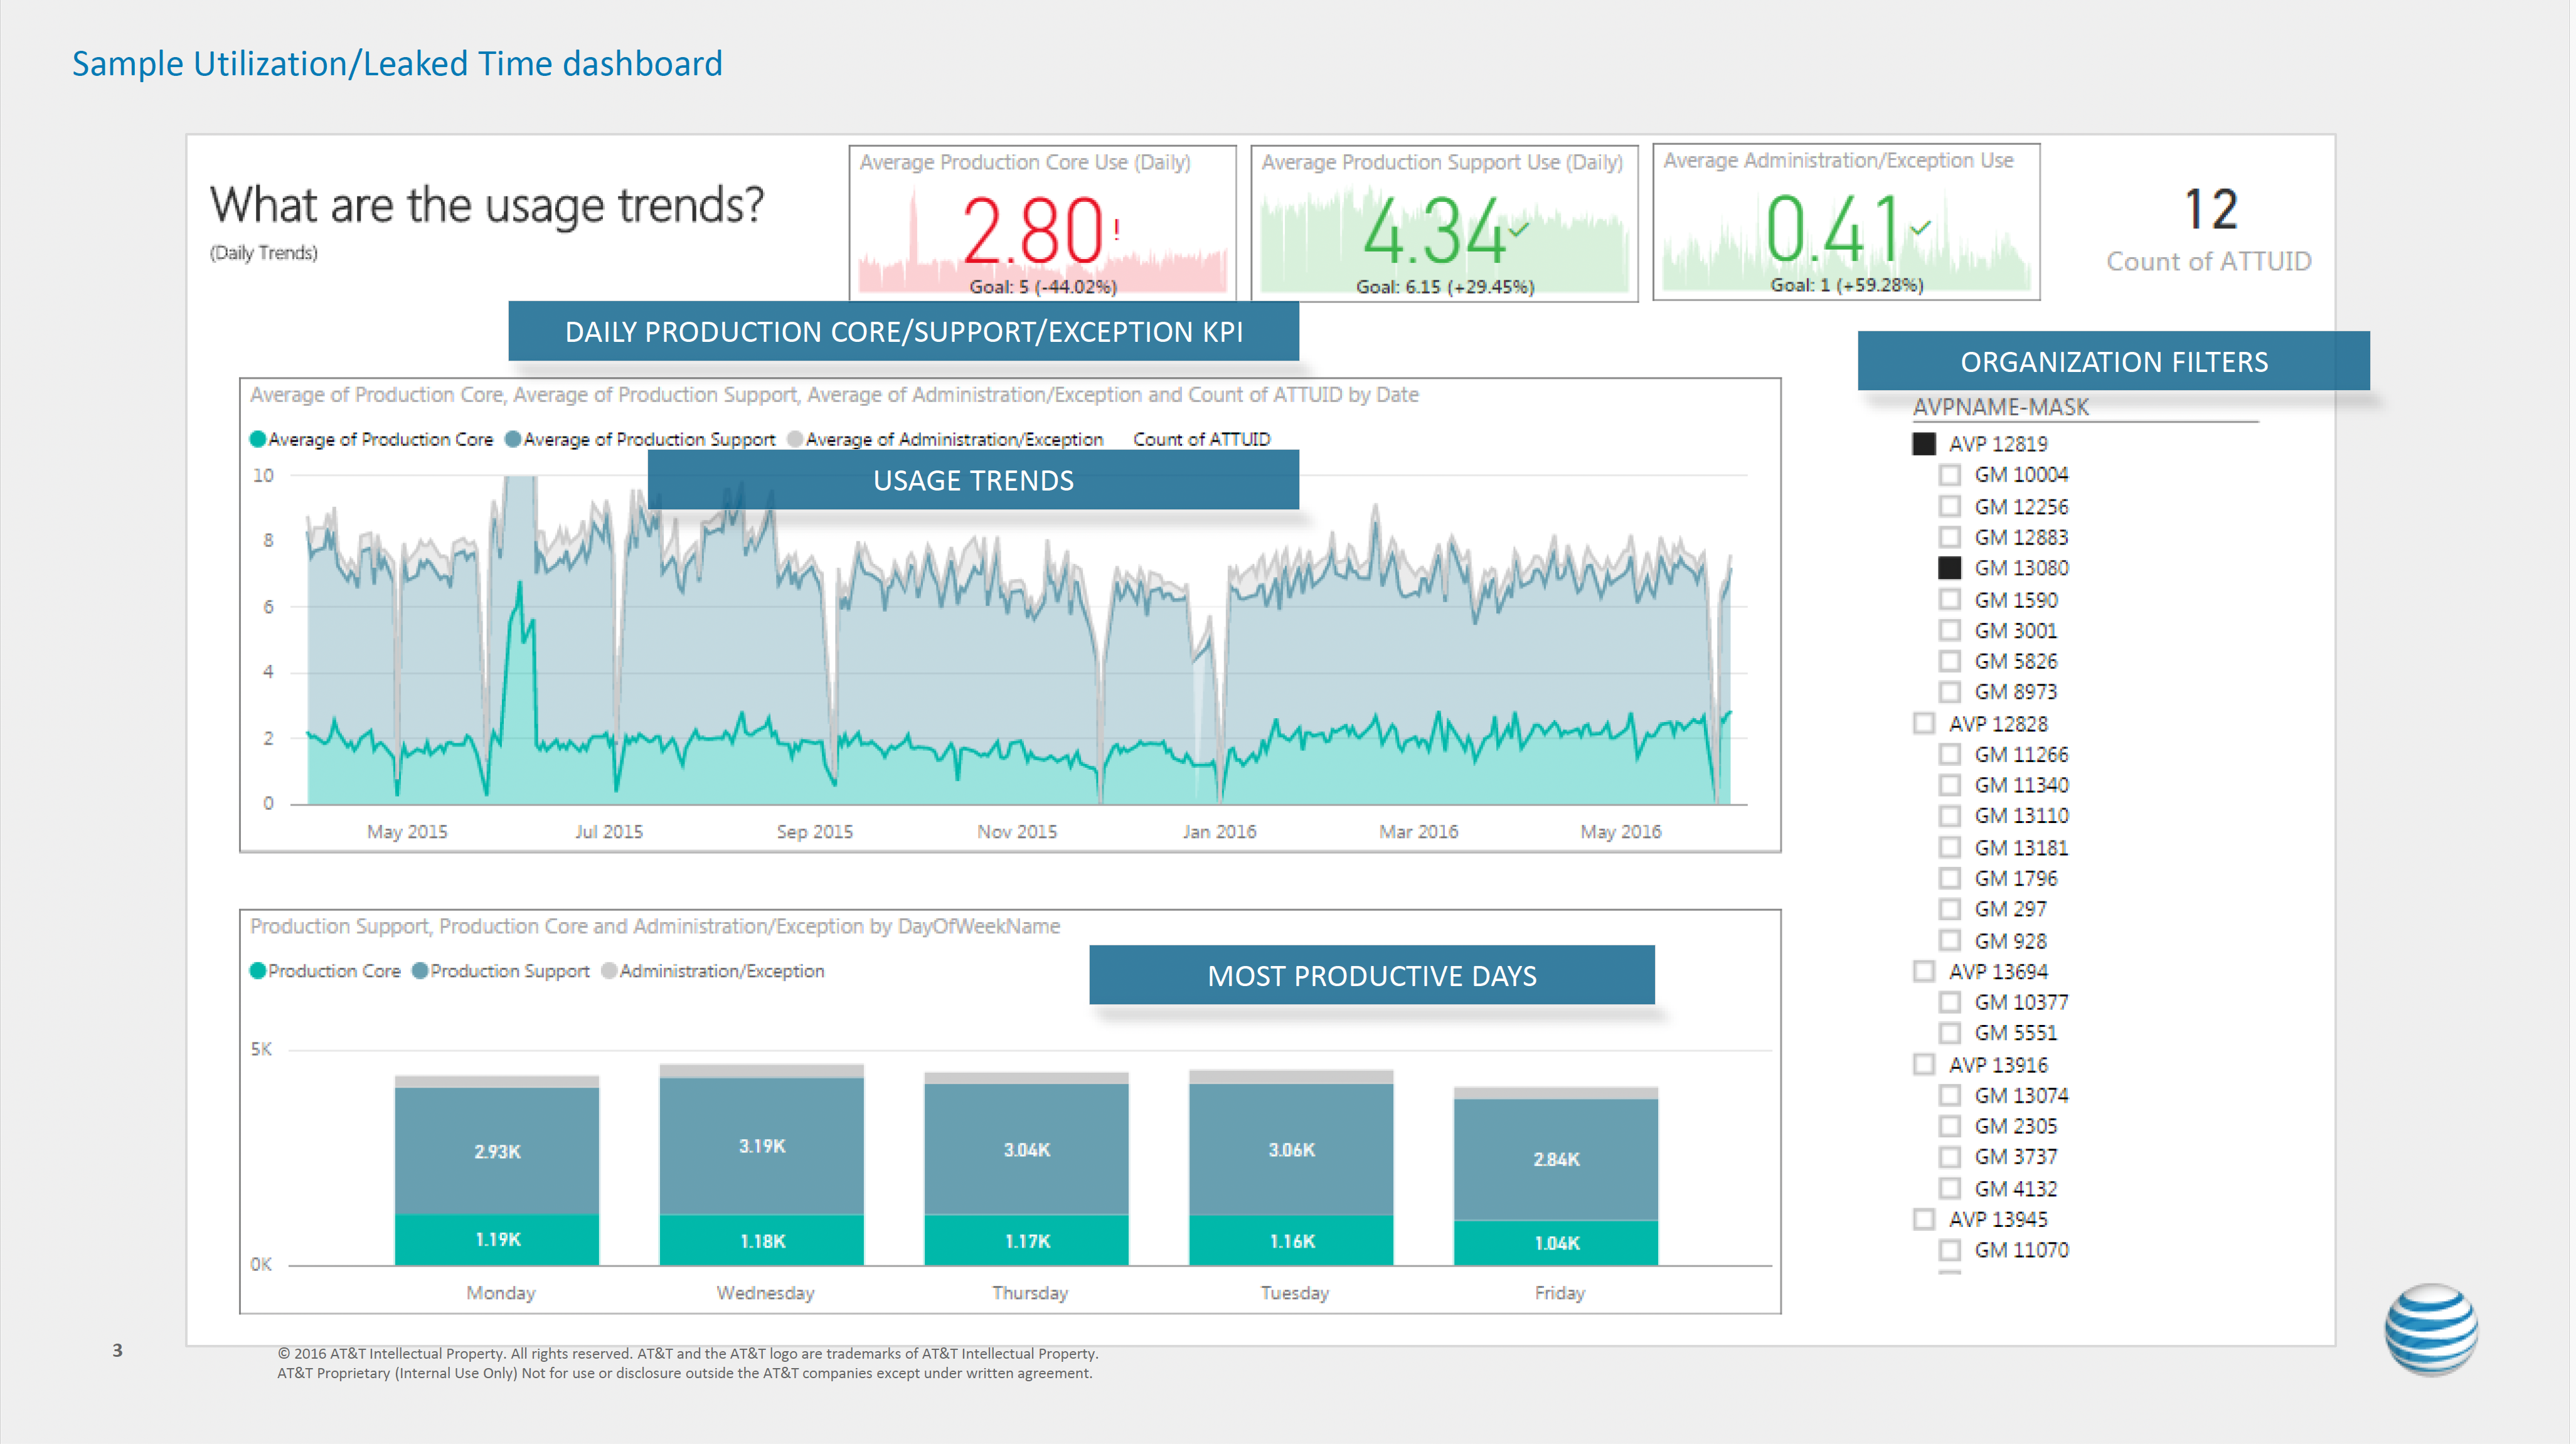The width and height of the screenshot is (2576, 1444).
Task: Toggle the AVP 12819 checkbox
Action: tap(1923, 444)
